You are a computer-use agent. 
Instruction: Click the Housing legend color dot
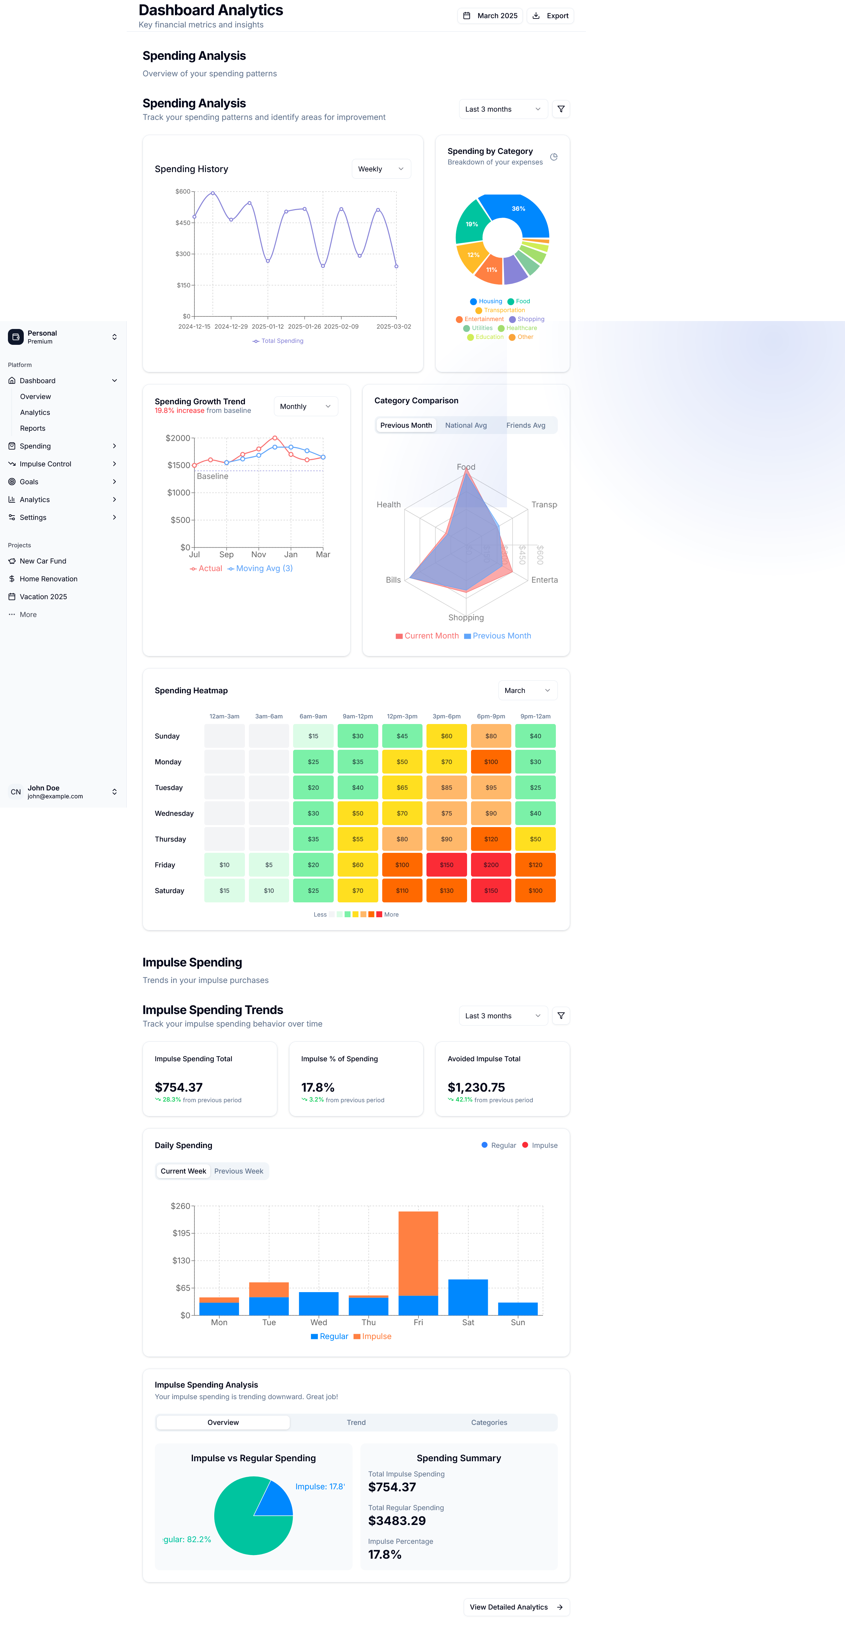tap(473, 302)
